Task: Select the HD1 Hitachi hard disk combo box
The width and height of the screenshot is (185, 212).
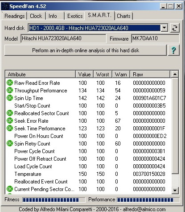Action: pyautogui.click(x=98, y=28)
